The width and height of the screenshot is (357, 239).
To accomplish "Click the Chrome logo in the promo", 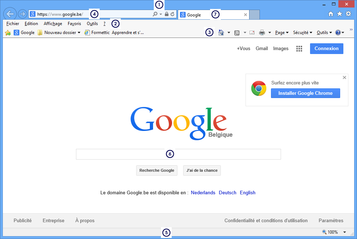I will (x=259, y=88).
